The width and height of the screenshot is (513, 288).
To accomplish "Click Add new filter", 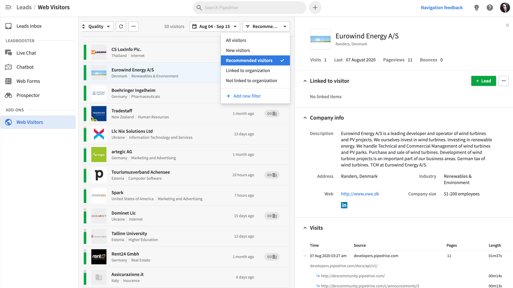I will (x=244, y=96).
